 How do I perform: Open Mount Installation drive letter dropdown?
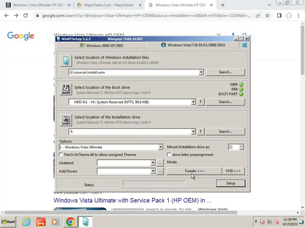[x=241, y=147]
